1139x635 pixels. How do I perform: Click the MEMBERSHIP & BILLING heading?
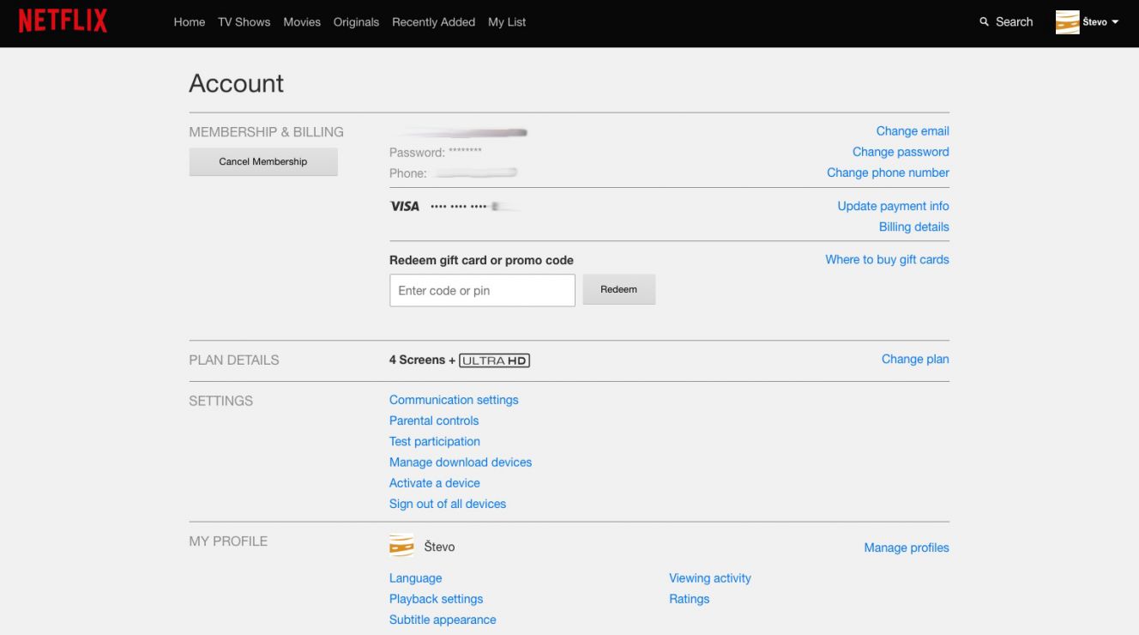click(266, 132)
